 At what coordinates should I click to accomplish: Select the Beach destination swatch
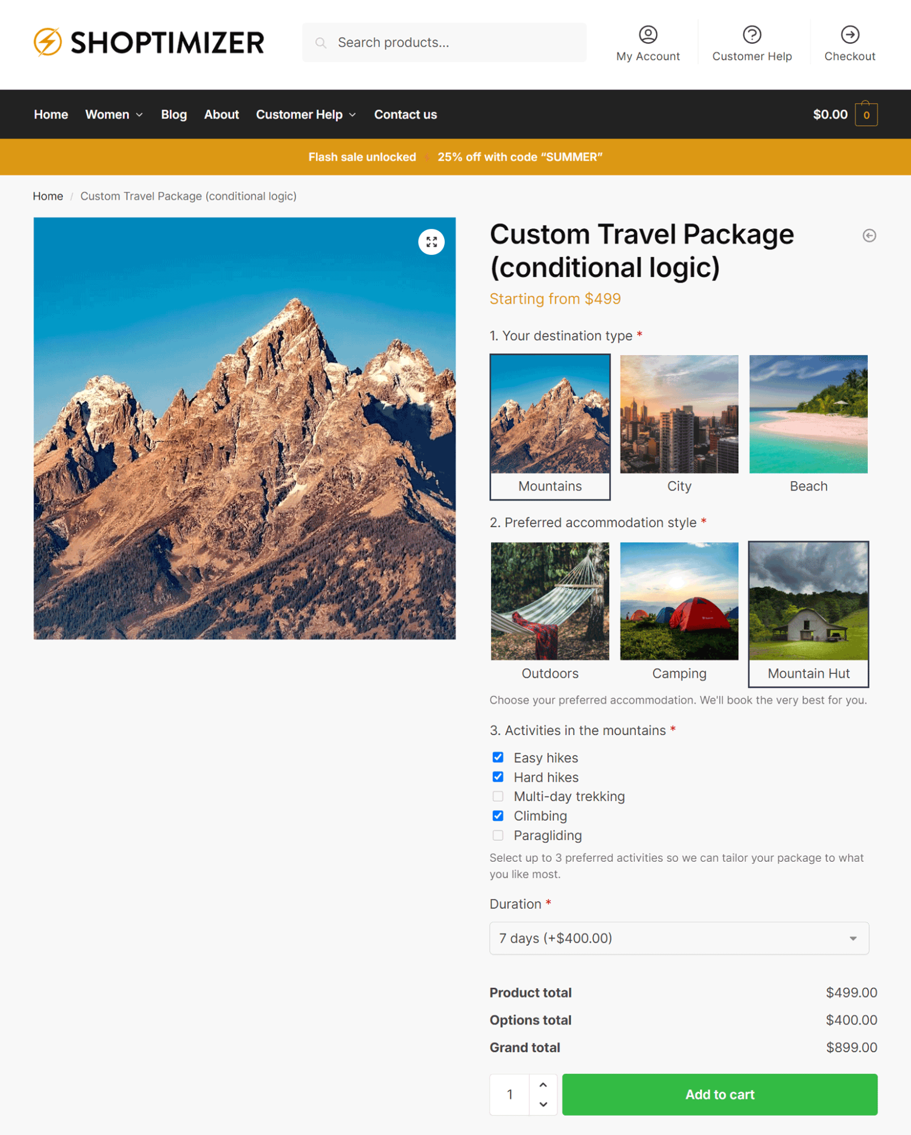808,414
